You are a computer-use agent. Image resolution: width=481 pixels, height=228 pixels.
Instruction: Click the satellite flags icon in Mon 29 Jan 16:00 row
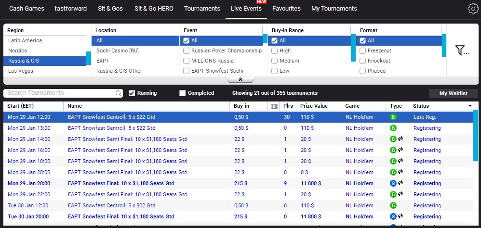point(401,150)
